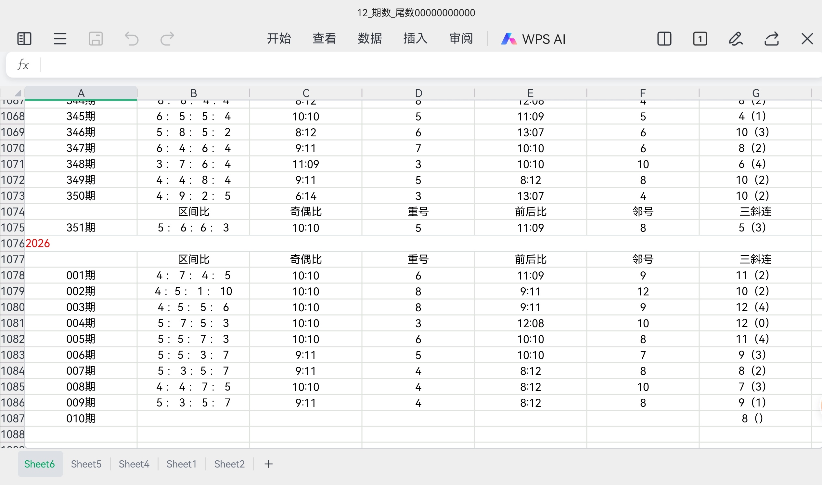
Task: Open the 数据 menu tab
Action: [370, 39]
